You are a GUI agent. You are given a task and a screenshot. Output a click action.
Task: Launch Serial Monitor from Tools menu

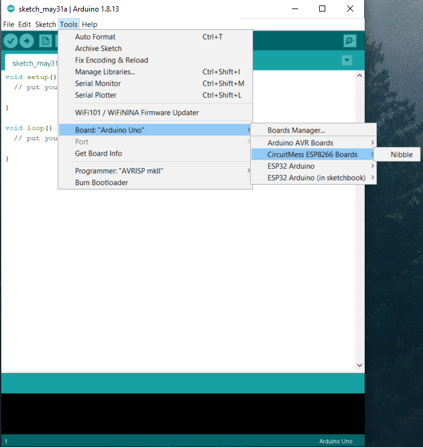(x=155, y=84)
